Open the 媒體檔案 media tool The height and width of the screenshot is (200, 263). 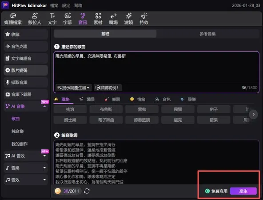[x=13, y=19]
